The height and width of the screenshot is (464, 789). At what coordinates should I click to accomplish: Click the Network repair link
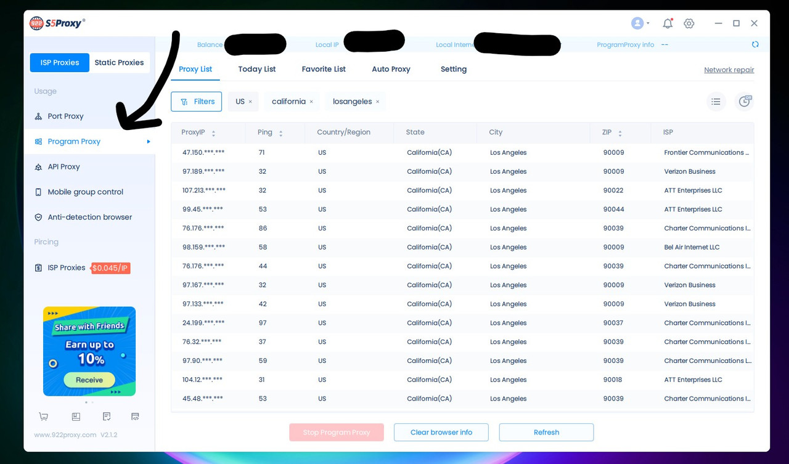click(729, 70)
